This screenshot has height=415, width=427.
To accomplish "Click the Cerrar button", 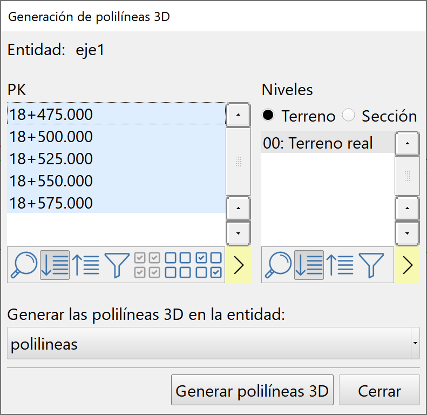I will 379,390.
